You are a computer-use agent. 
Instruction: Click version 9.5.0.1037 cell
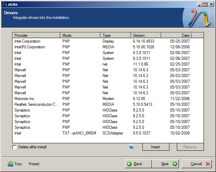click(x=142, y=133)
